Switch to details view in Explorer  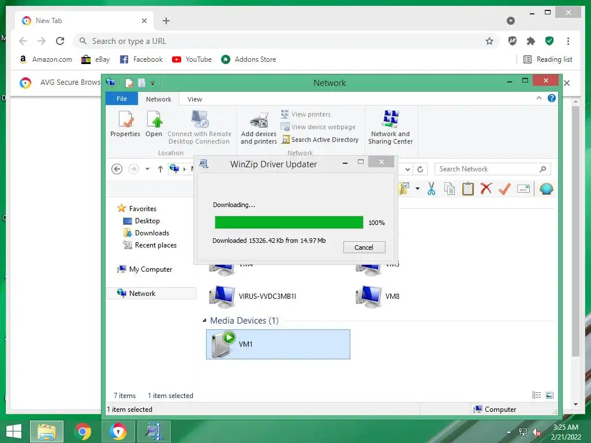(536, 395)
